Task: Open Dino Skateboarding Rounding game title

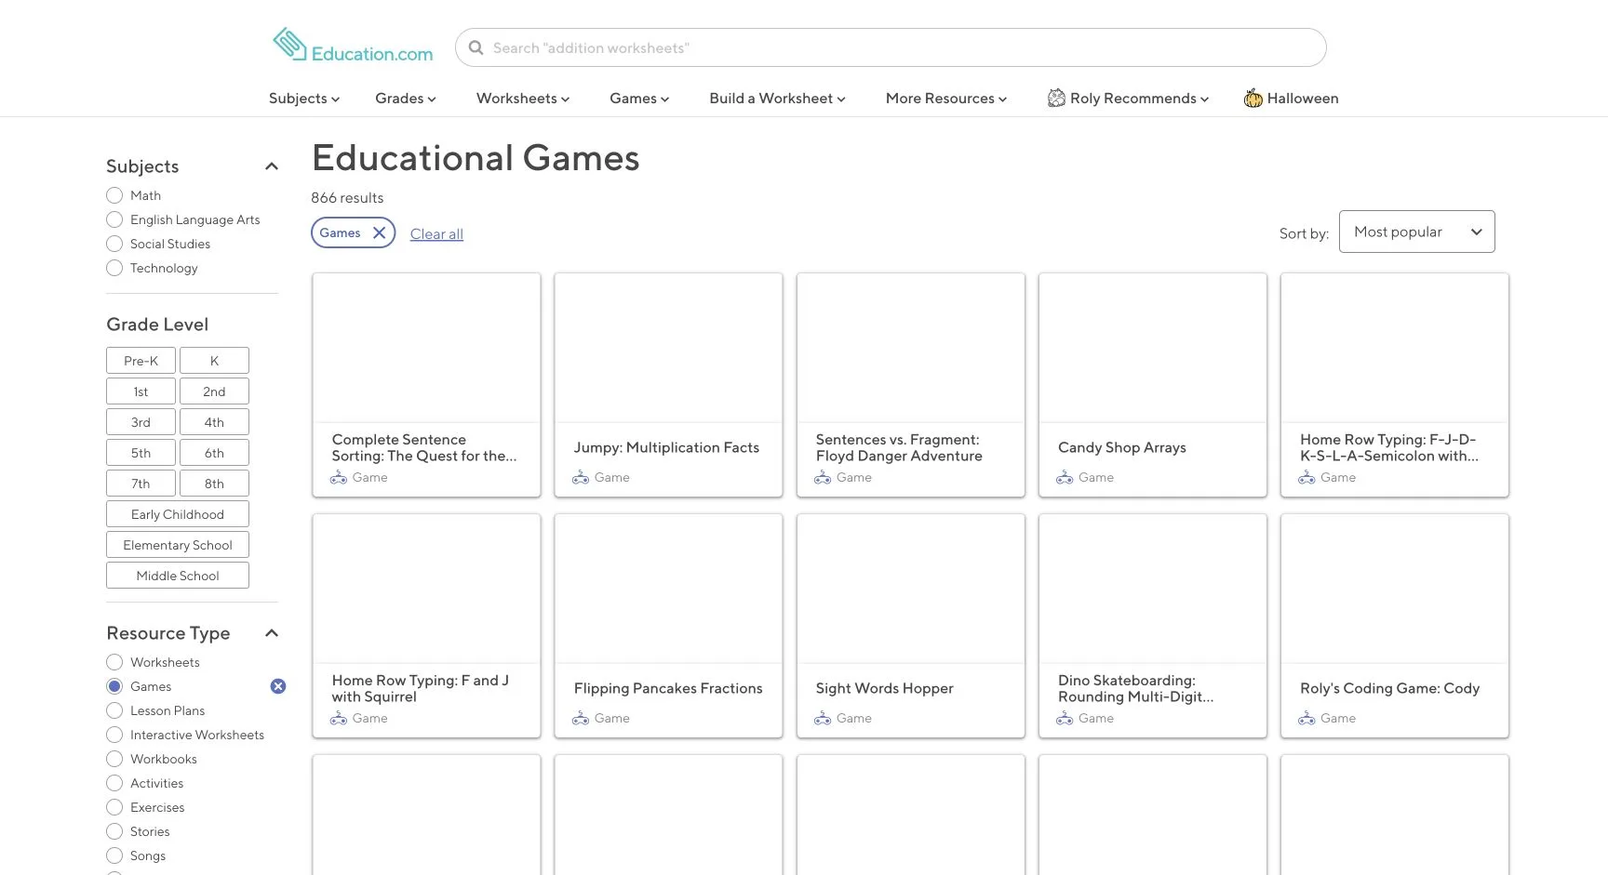Action: (1135, 688)
